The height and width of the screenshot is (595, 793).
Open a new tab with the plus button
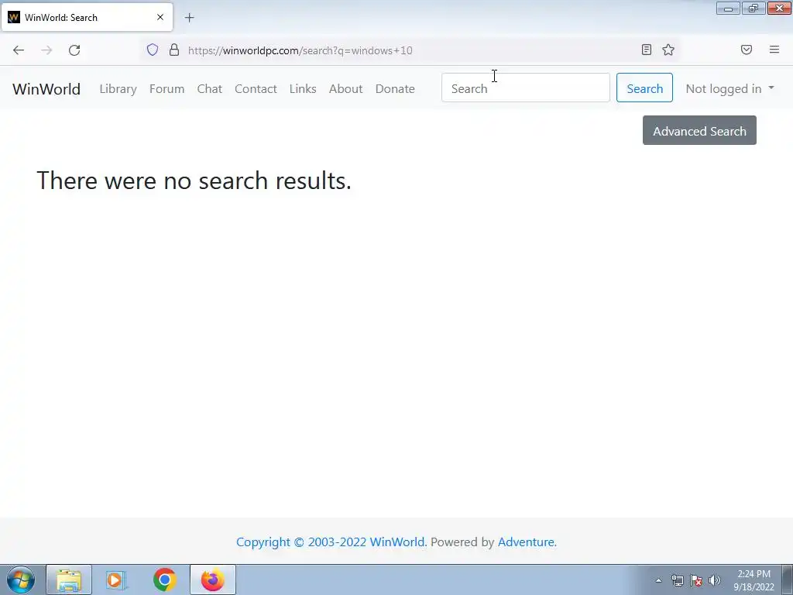pos(189,18)
